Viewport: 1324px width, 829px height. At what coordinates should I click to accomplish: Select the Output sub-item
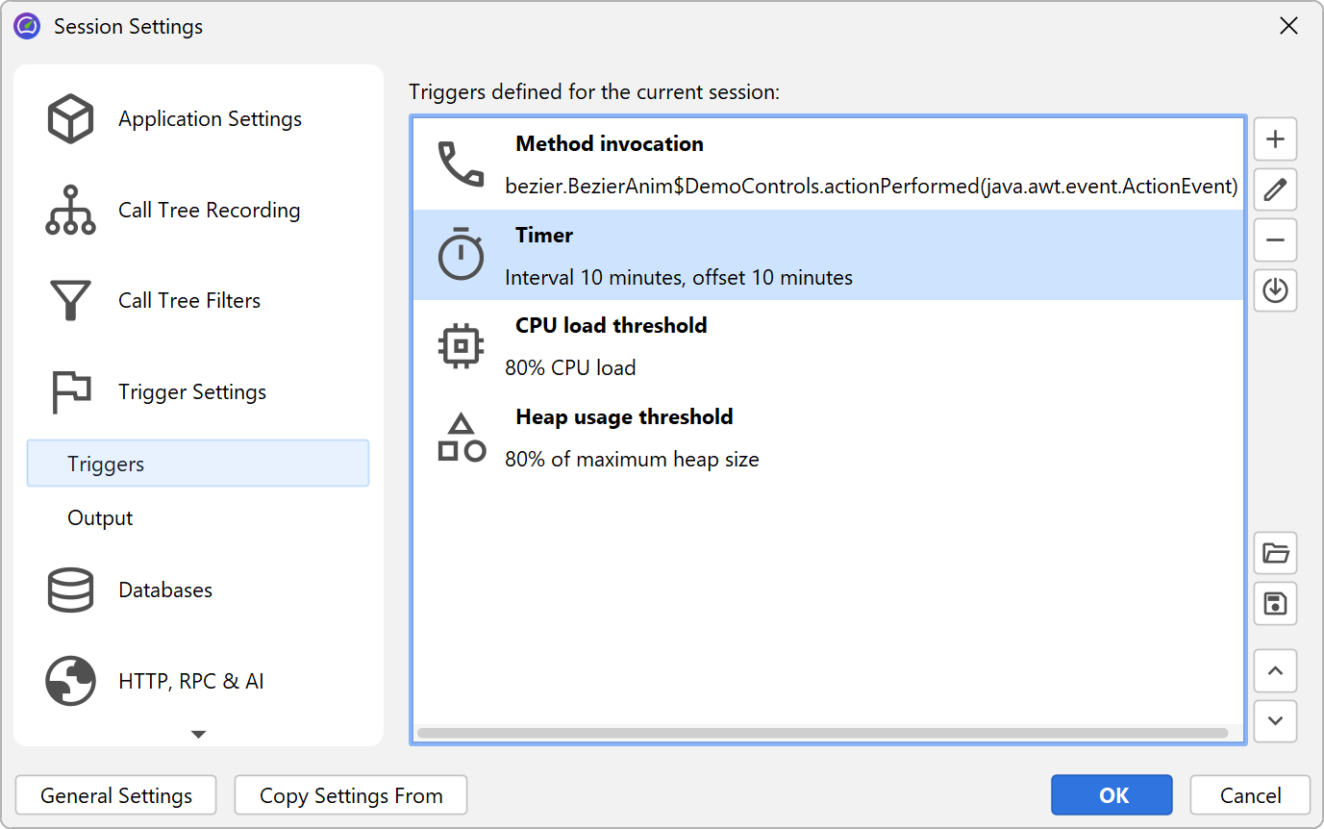100,518
